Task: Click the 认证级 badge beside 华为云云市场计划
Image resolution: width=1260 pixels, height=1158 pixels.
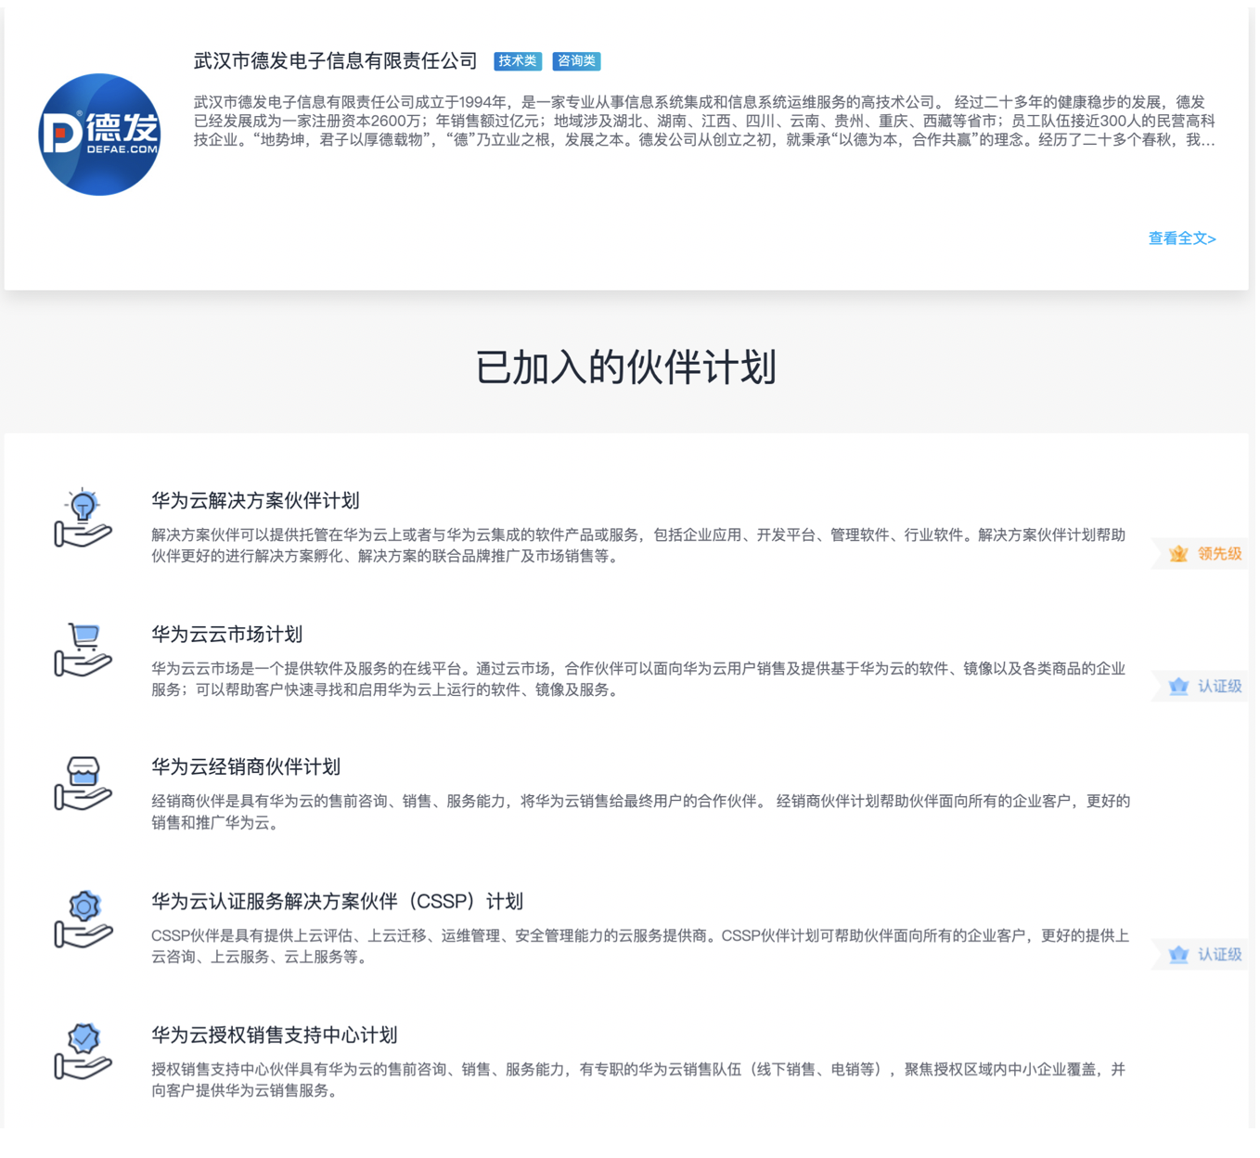Action: click(x=1204, y=687)
